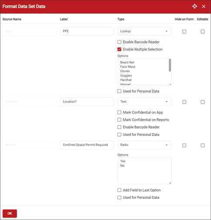Expand the Text type dropdown
211x220 pixels.
tap(144, 102)
